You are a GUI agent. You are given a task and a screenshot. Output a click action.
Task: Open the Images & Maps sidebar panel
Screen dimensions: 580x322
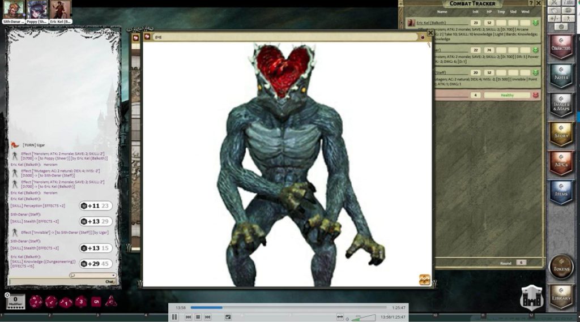(x=561, y=105)
